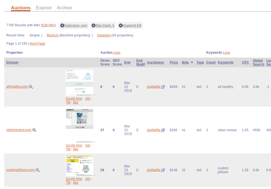The image size is (271, 189).
Task: Open the videoreview.com screenshot thumbnail
Action: (80, 119)
